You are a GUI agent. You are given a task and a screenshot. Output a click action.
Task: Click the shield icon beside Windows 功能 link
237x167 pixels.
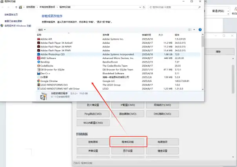[x=2, y=25]
